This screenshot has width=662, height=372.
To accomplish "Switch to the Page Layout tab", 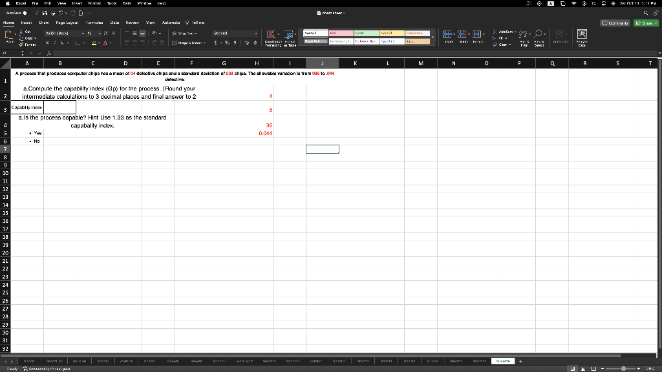I will point(67,23).
